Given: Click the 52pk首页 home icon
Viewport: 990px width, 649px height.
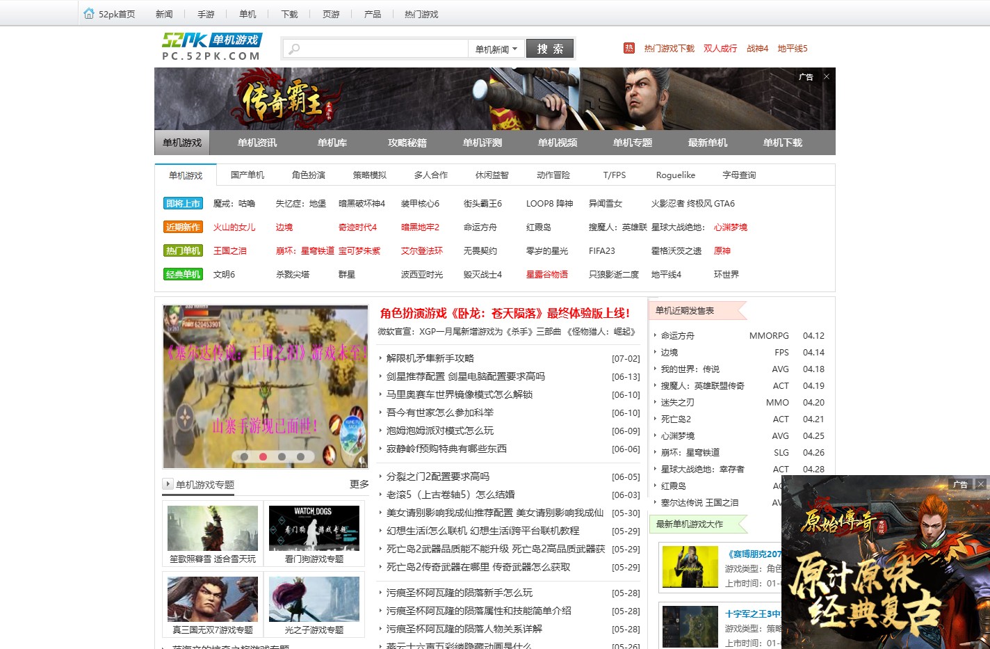Looking at the screenshot, I should pos(89,14).
